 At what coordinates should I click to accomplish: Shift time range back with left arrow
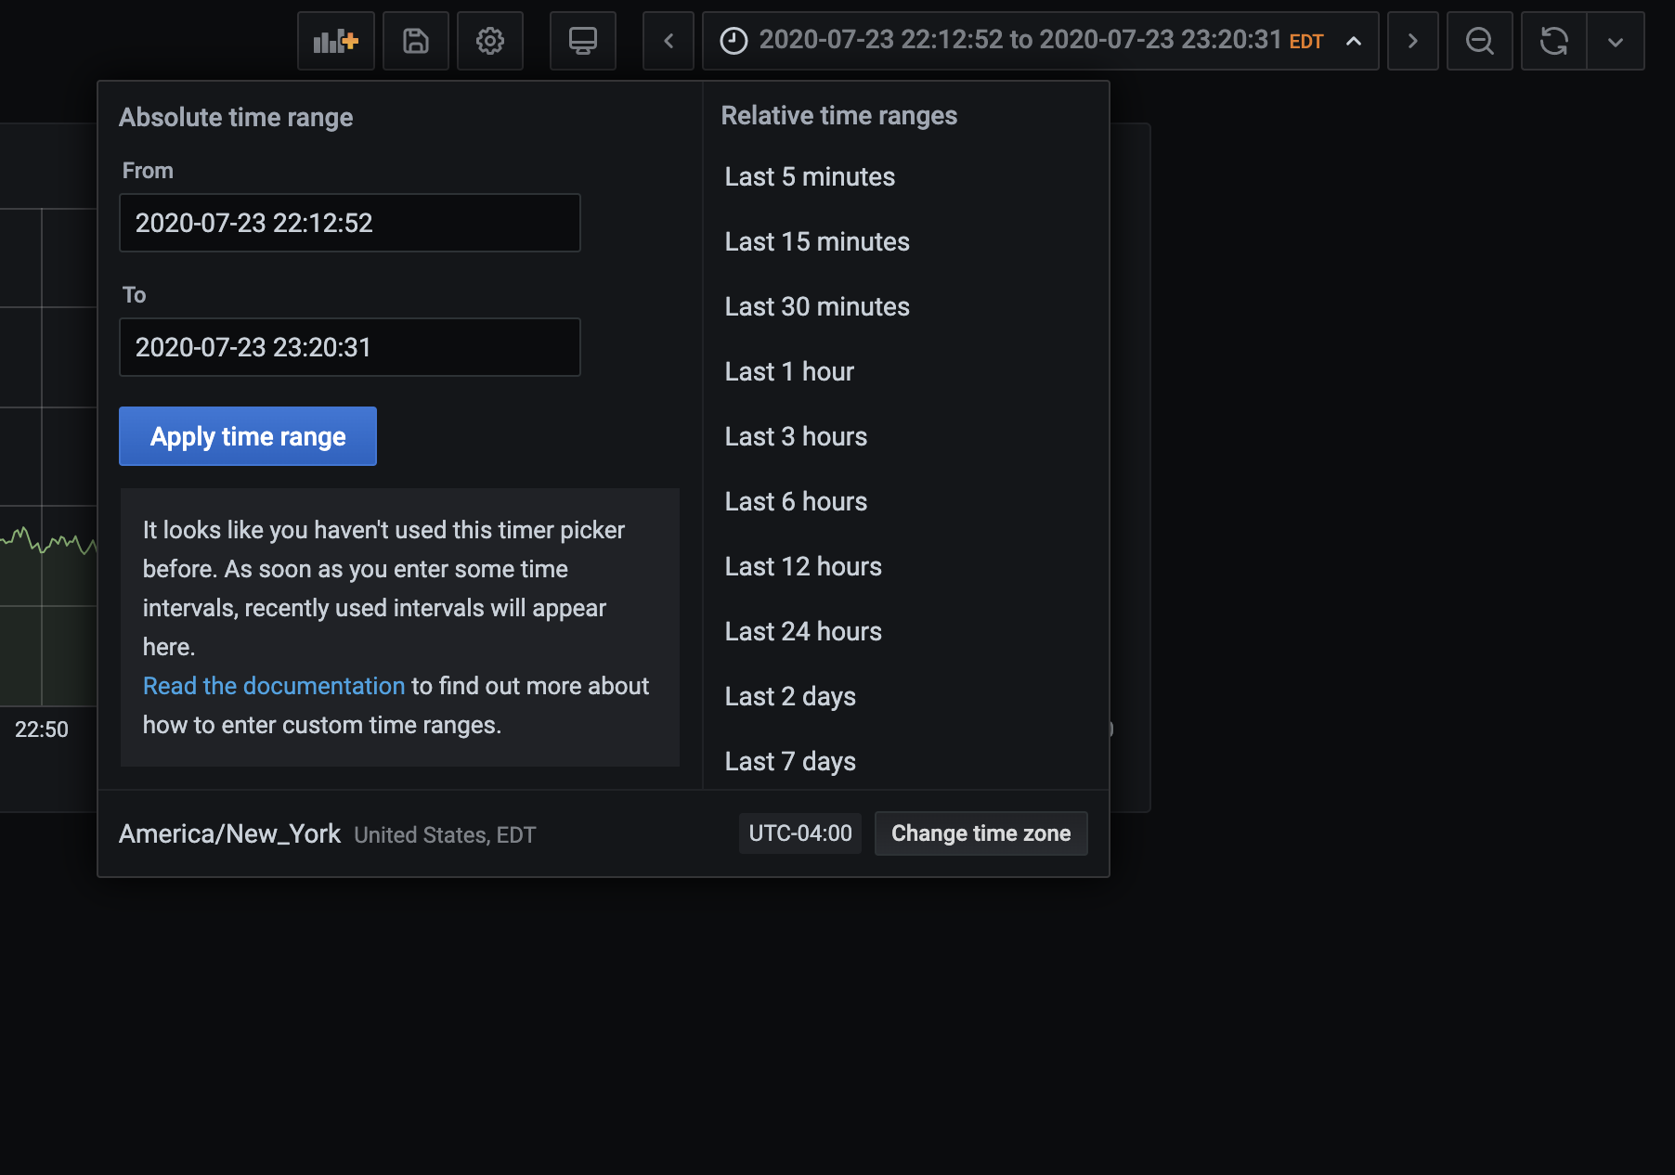668,41
